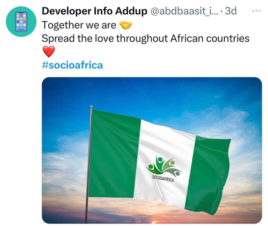This screenshot has width=268, height=228.
Task: Click the SOCIOAFRICA text on the flag
Action: coord(163,179)
